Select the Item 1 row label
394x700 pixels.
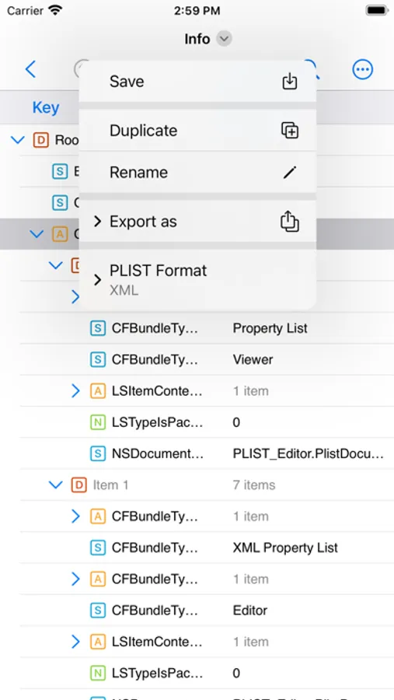coord(110,485)
